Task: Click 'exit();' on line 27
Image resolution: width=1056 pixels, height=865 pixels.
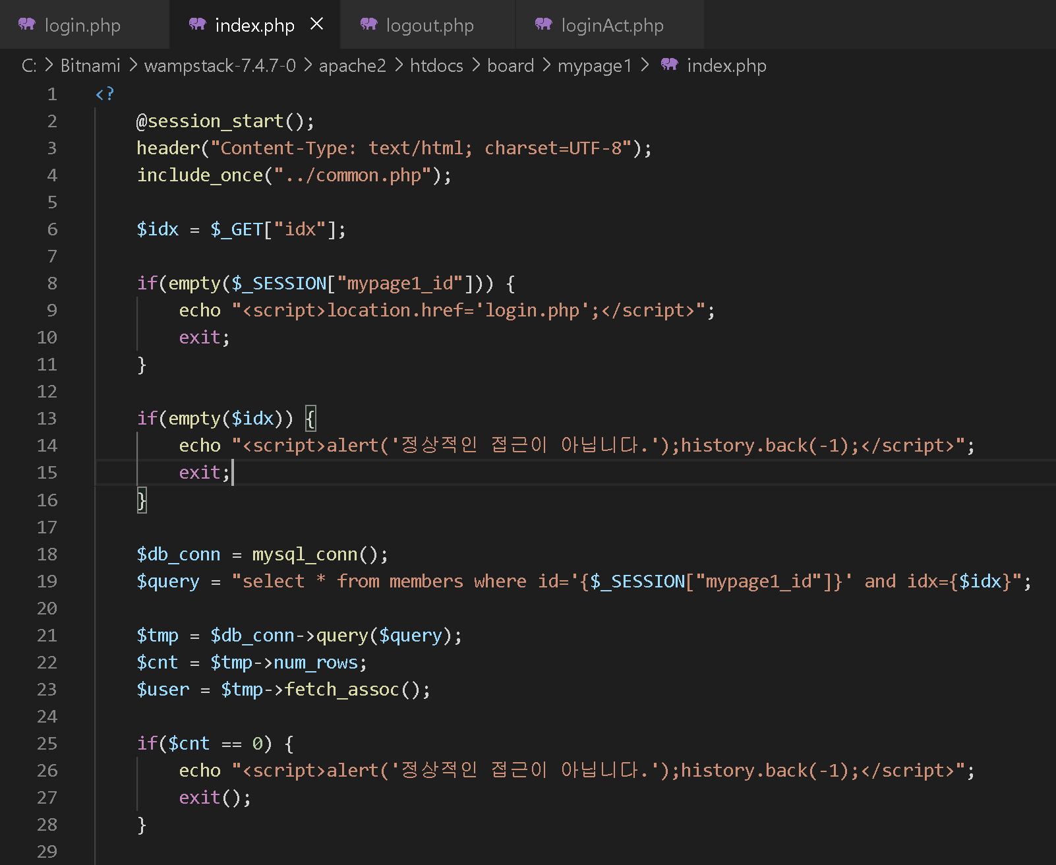Action: coord(215,798)
